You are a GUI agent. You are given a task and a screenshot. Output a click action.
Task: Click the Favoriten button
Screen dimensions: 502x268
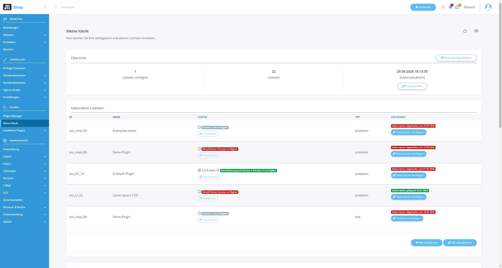(x=423, y=7)
